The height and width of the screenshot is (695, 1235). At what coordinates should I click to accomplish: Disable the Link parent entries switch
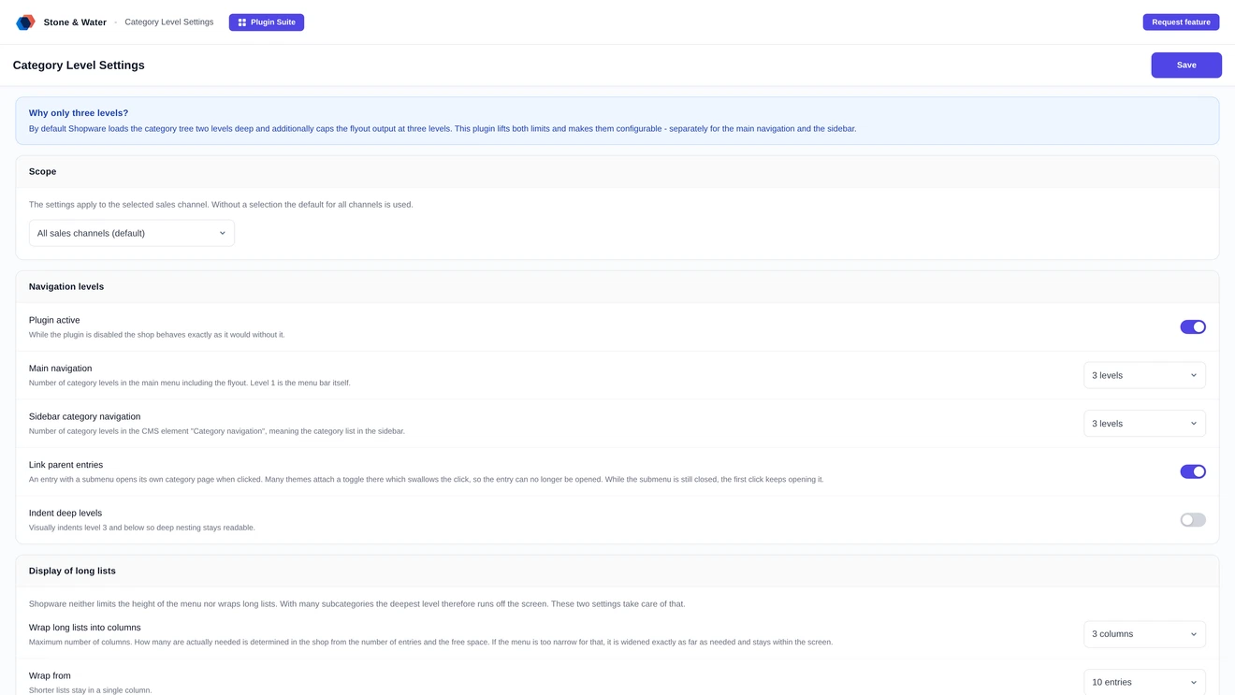coord(1193,471)
